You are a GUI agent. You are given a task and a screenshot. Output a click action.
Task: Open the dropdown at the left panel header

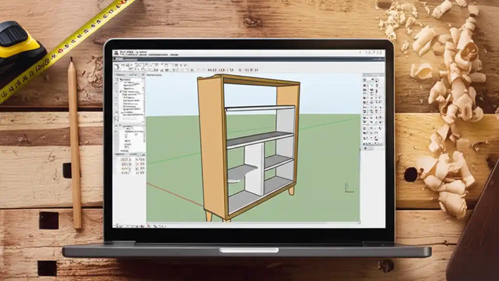(133, 74)
